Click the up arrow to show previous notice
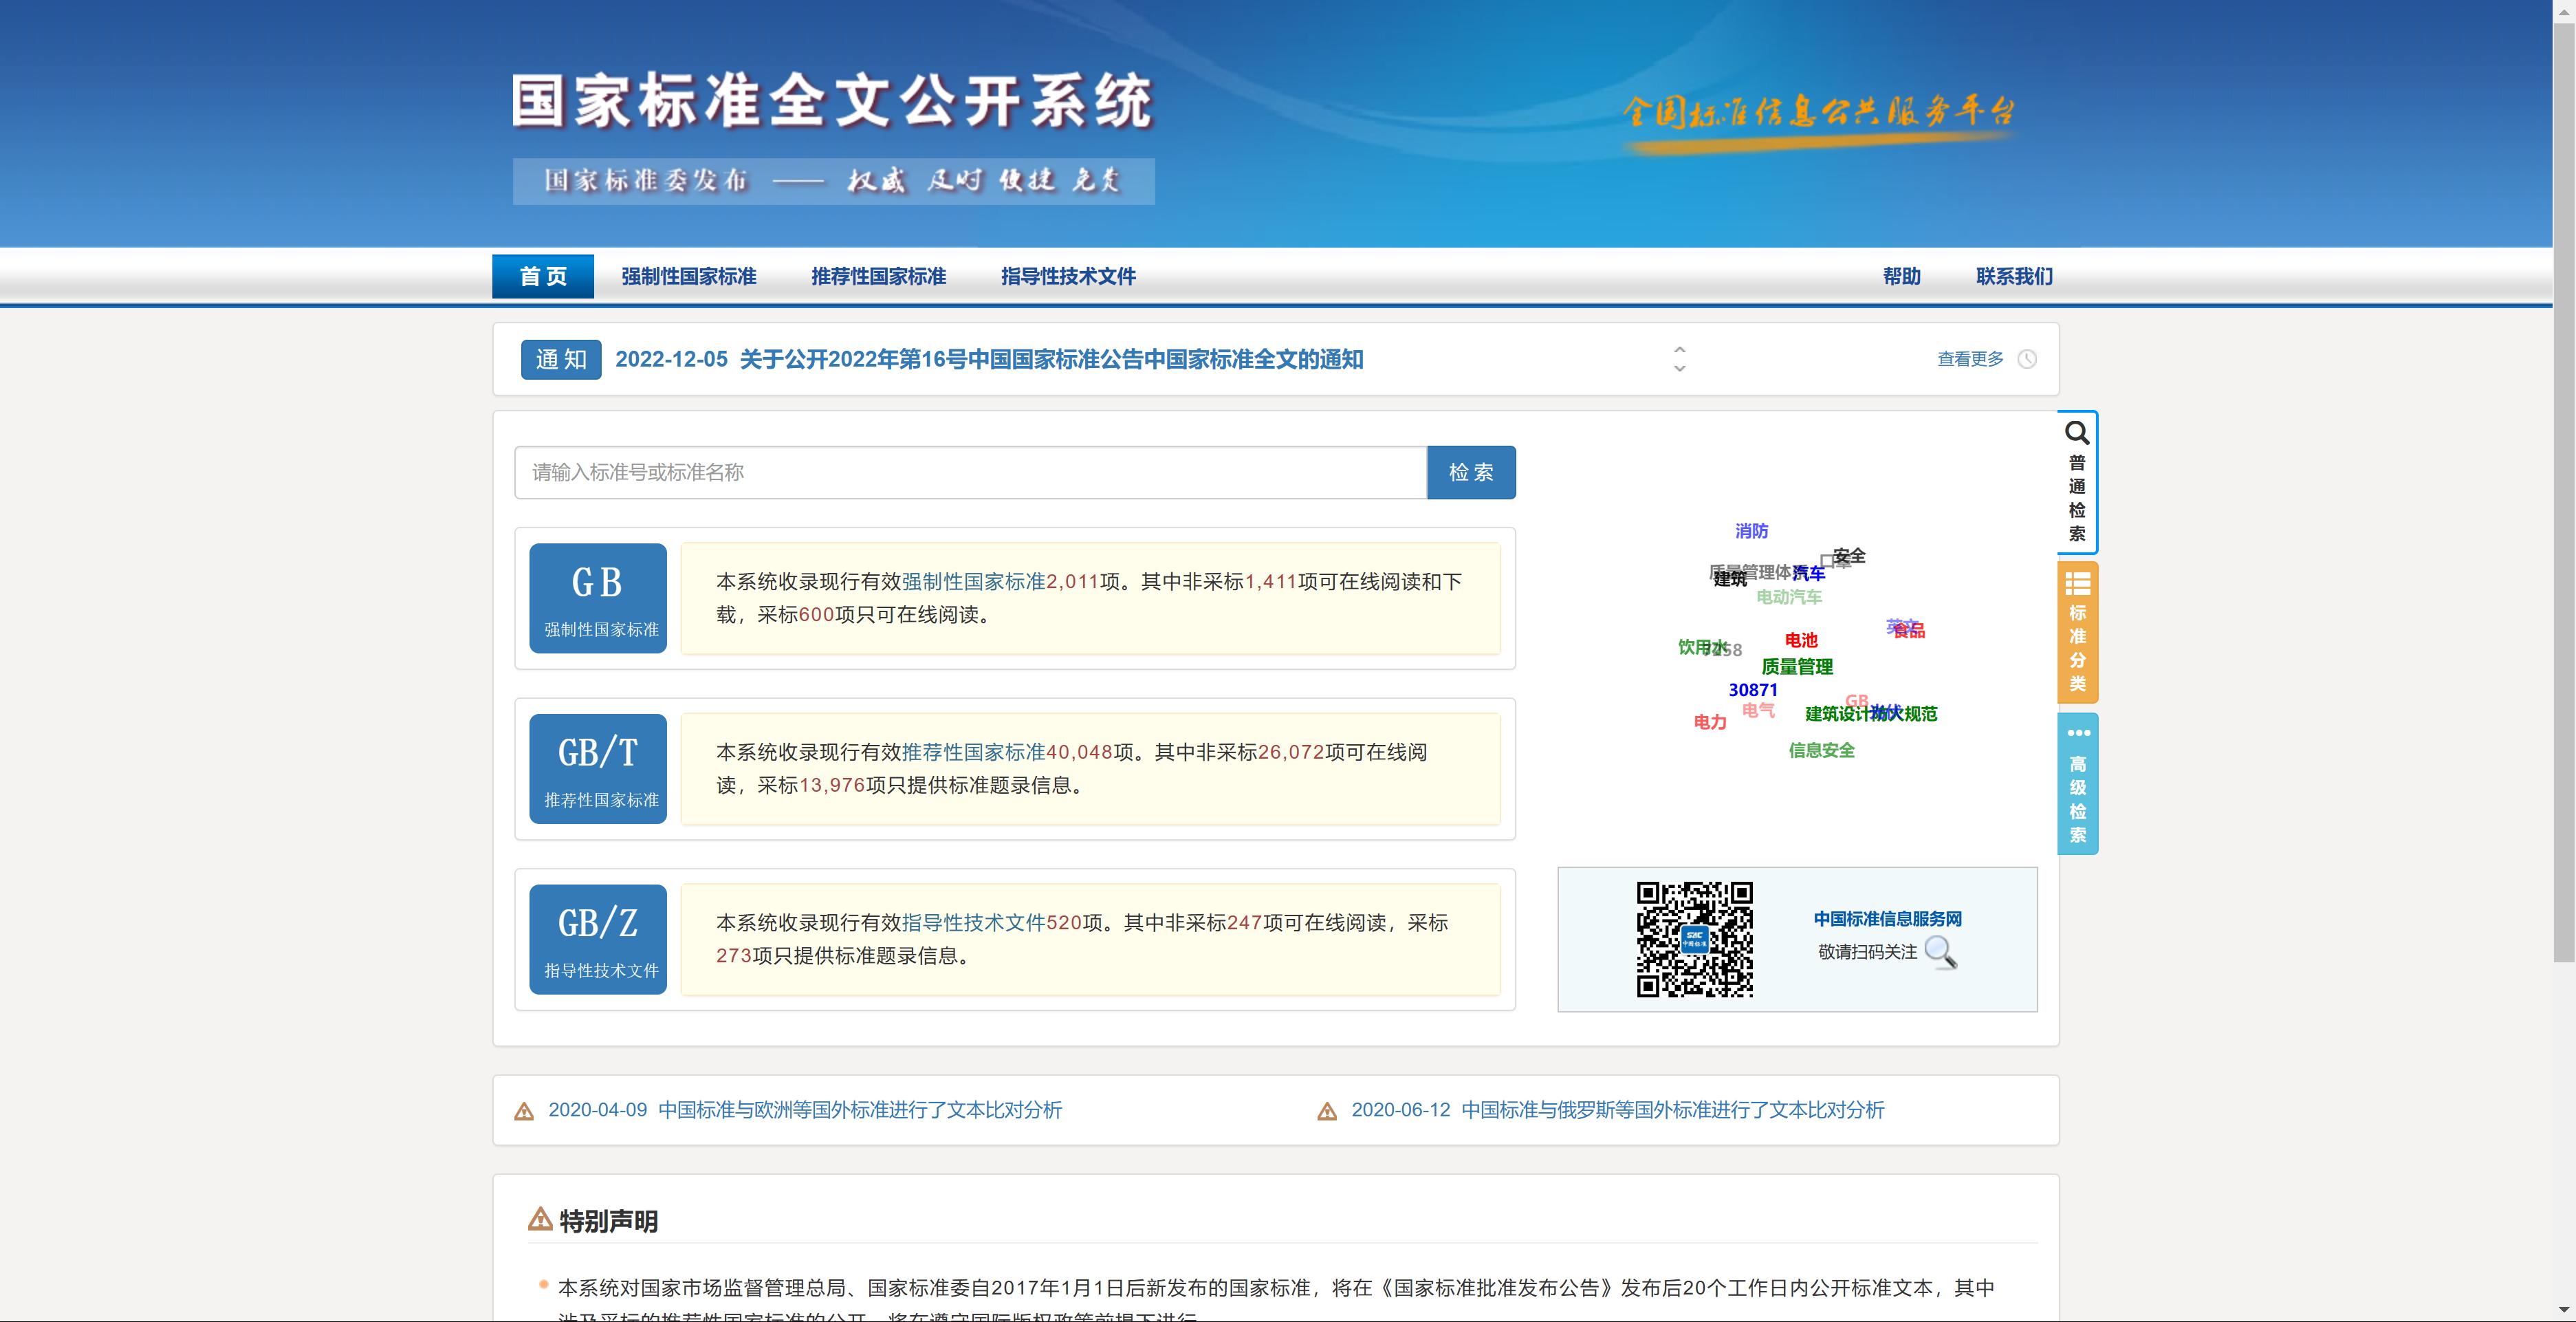Screen dimensions: 2576x1322 point(1680,350)
